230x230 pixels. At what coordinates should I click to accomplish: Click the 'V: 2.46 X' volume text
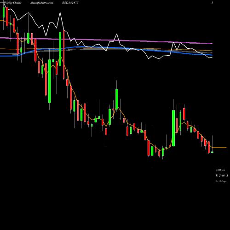(222, 176)
